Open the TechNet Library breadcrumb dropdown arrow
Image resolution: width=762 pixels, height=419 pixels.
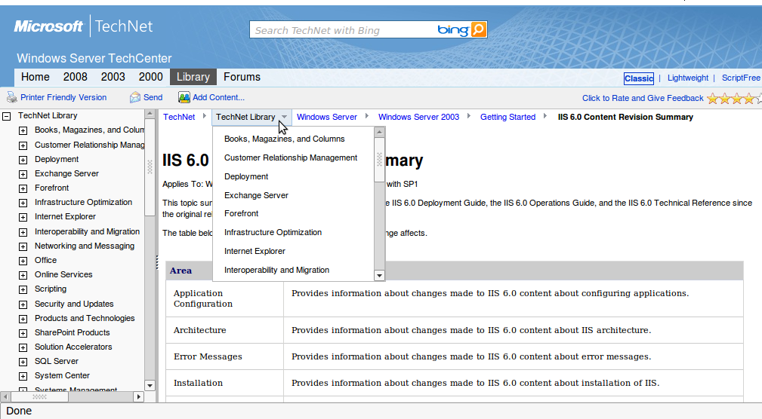point(284,117)
